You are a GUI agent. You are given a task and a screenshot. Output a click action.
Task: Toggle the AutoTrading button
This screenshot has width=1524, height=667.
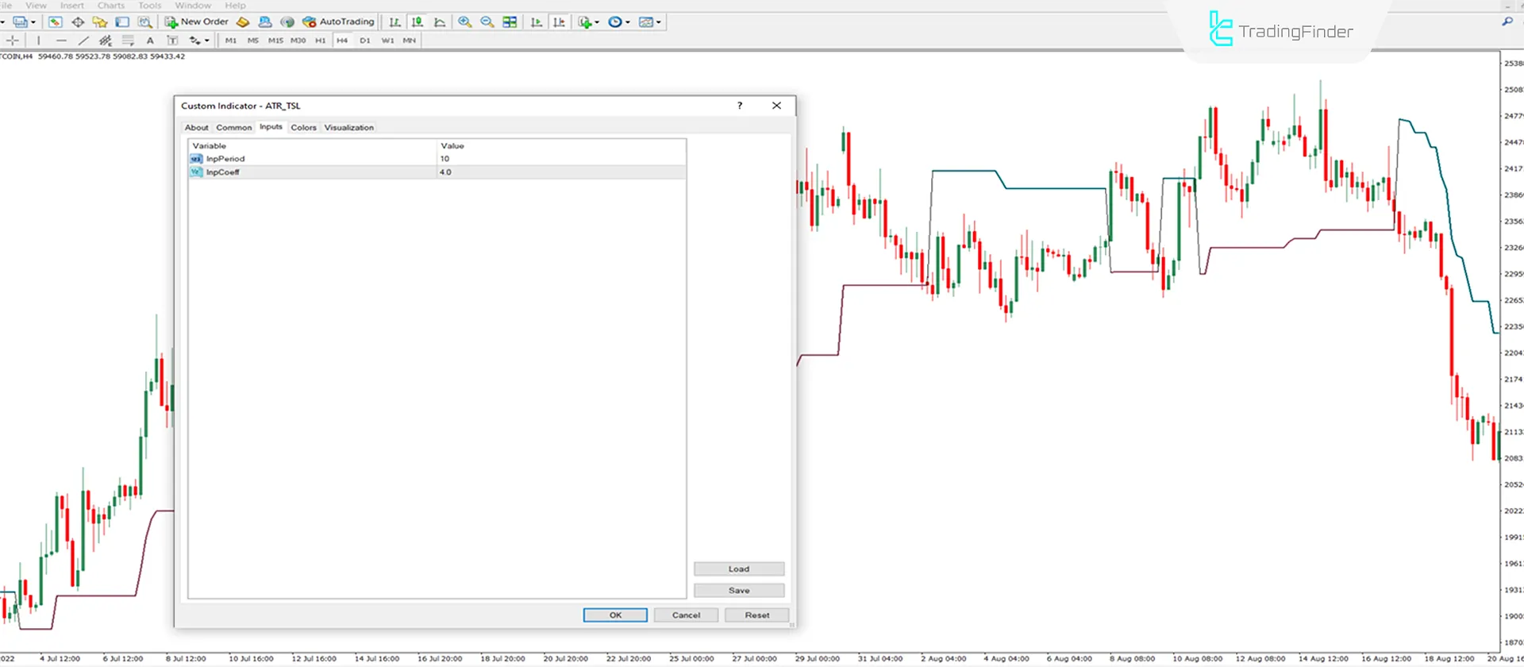pos(338,22)
